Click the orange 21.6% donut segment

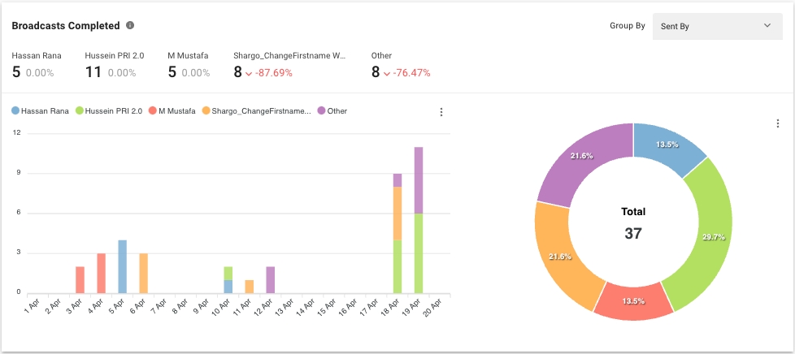point(562,256)
